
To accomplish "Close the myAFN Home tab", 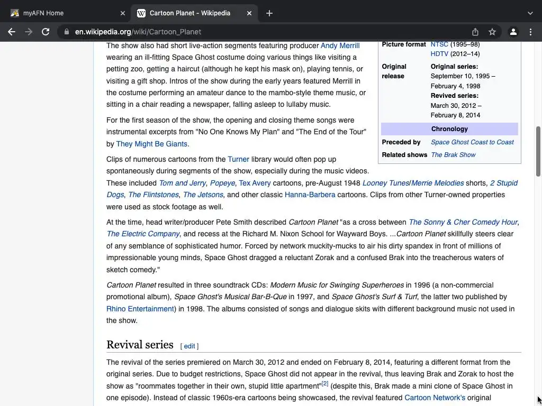I will pos(123,13).
